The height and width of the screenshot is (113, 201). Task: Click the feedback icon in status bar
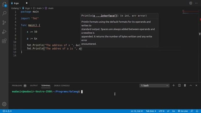coord(192,111)
